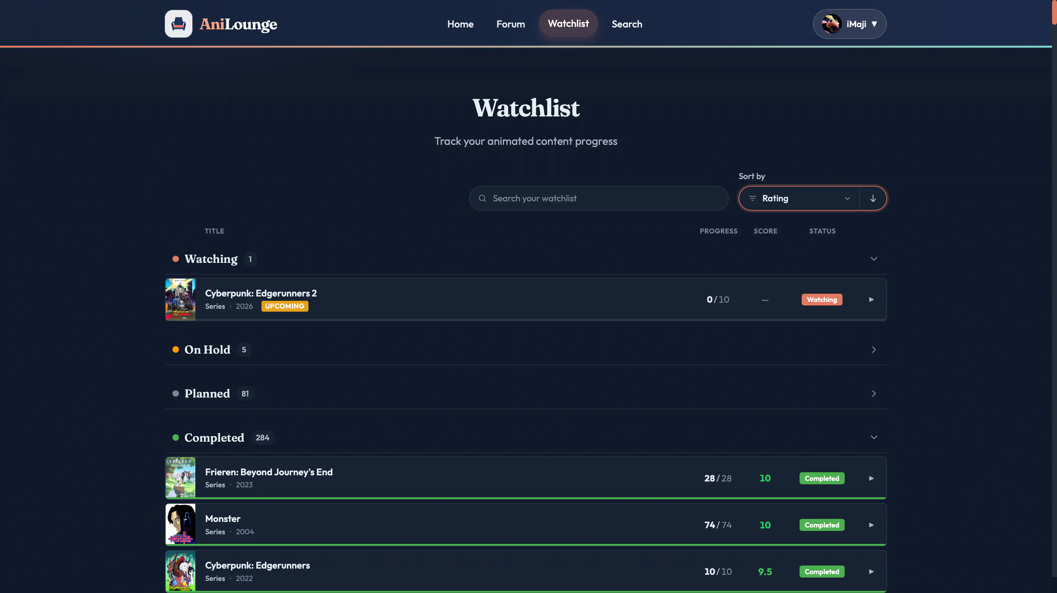
Task: Click the filter icon beside Rating
Action: click(x=752, y=199)
